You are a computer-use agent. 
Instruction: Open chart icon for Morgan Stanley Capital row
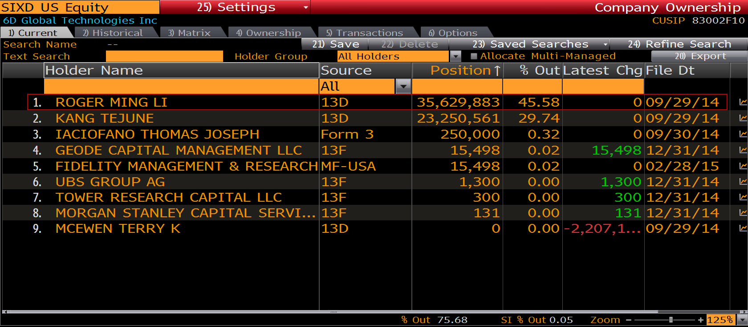743,213
